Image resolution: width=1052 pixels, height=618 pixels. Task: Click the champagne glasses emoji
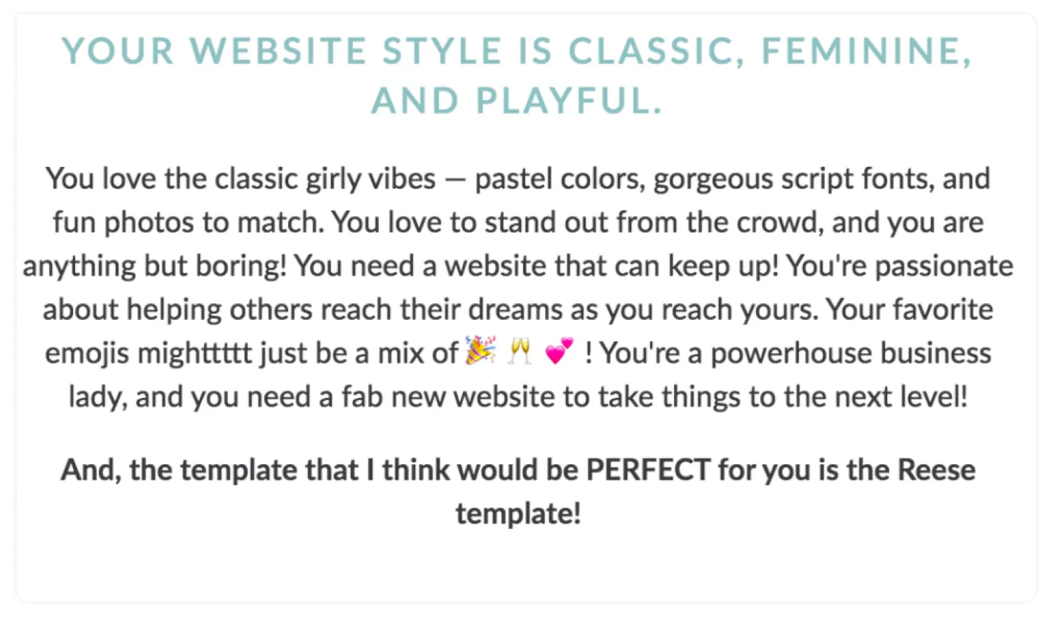[x=520, y=351]
